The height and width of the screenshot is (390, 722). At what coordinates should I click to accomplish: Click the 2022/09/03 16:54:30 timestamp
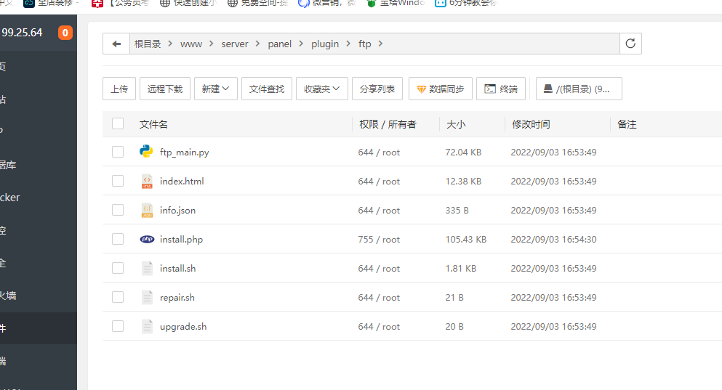coord(553,239)
